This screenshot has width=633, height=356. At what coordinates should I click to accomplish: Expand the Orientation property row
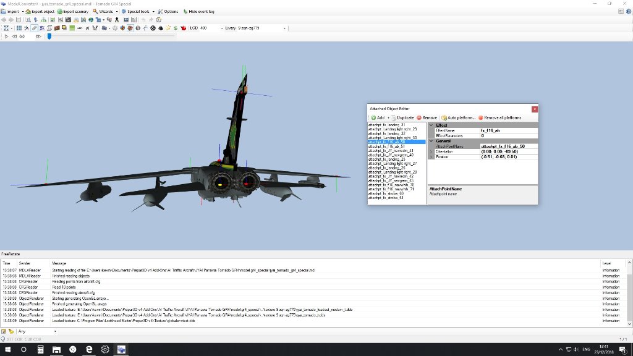[431, 151]
